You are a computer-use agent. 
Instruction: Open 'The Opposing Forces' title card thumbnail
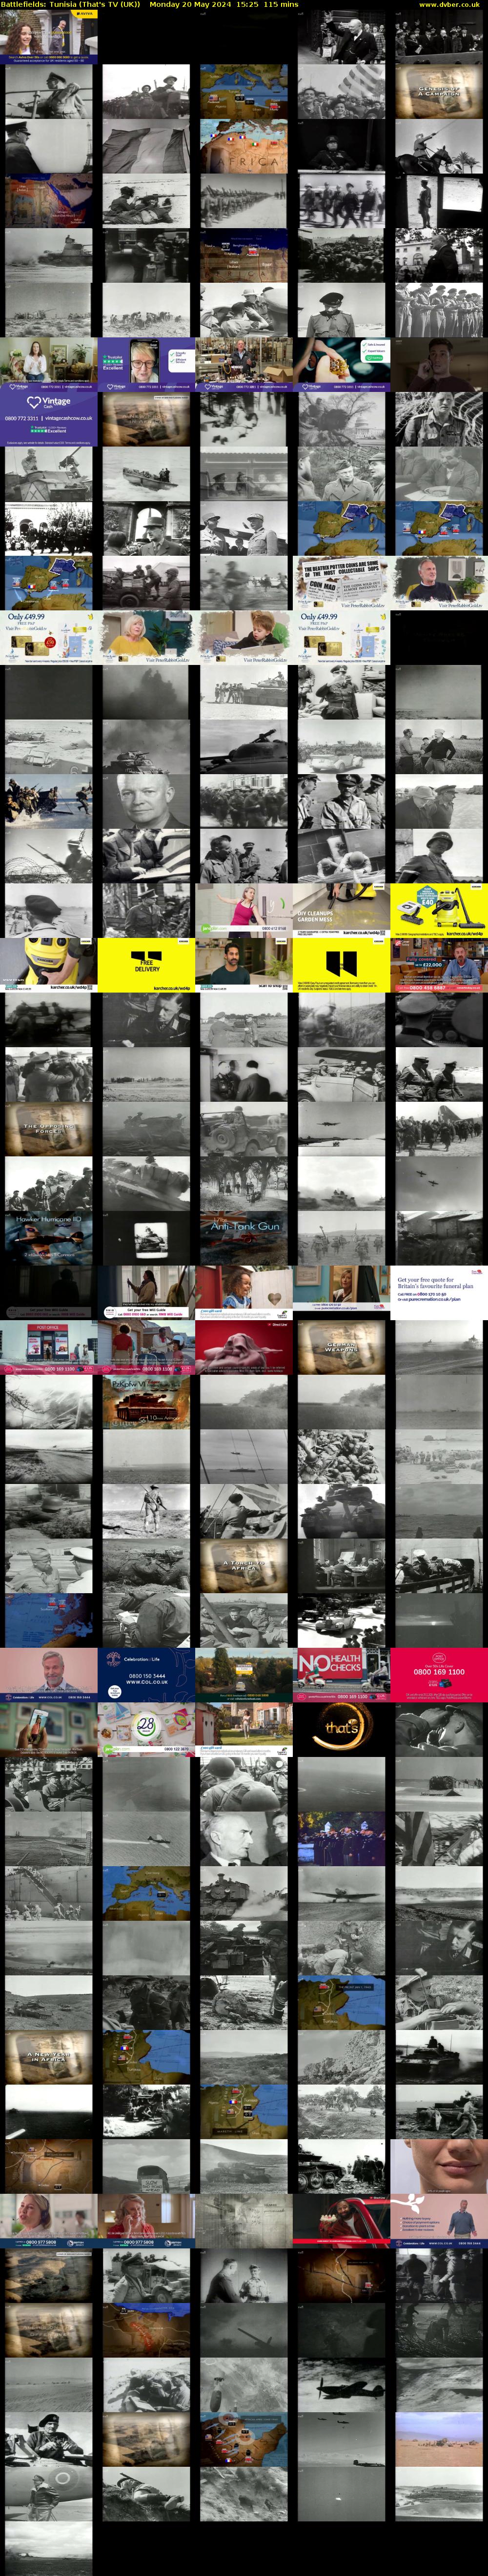[49, 1129]
